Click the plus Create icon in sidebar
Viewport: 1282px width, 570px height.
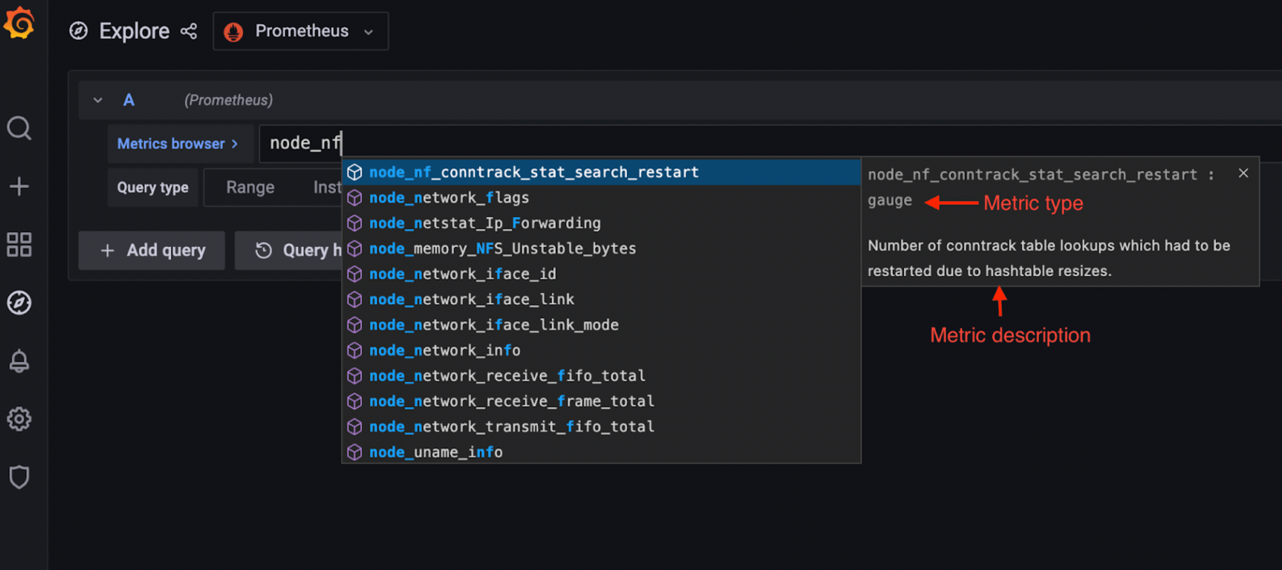tap(19, 186)
